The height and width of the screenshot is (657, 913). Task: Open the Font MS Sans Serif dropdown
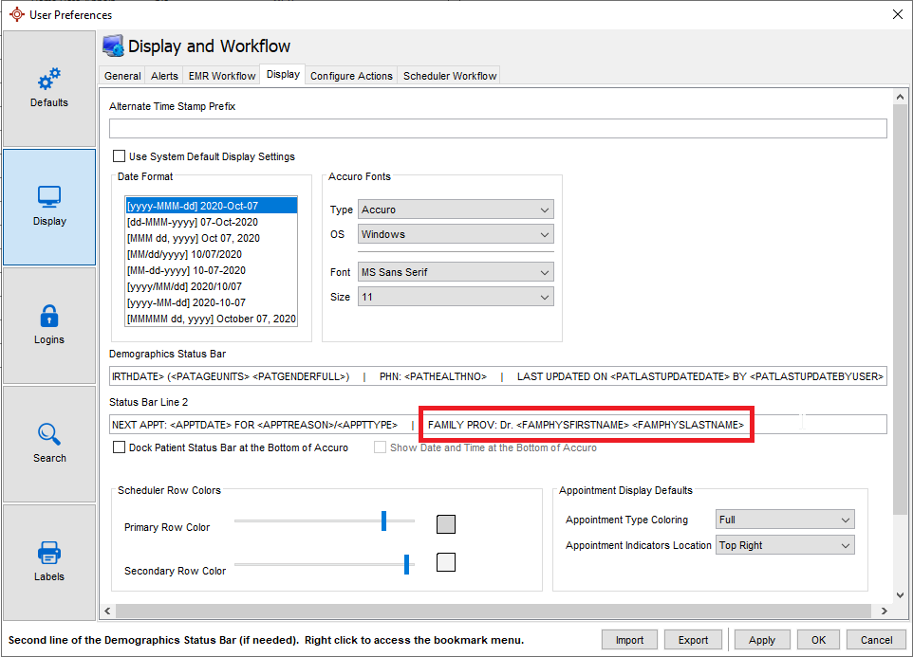(456, 272)
